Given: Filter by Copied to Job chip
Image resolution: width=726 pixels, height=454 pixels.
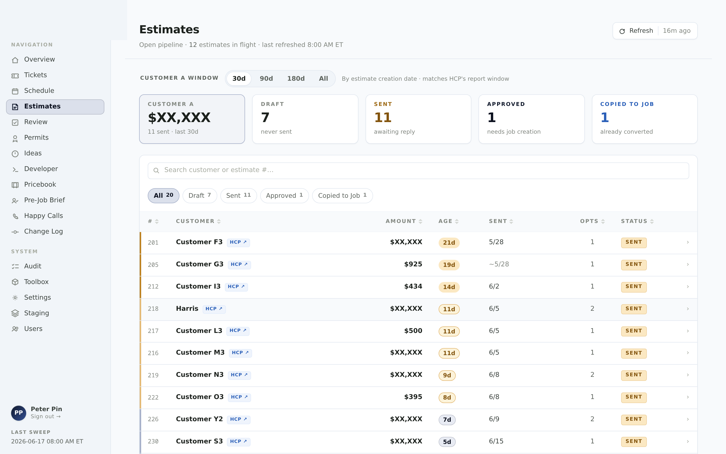Looking at the screenshot, I should [x=342, y=196].
